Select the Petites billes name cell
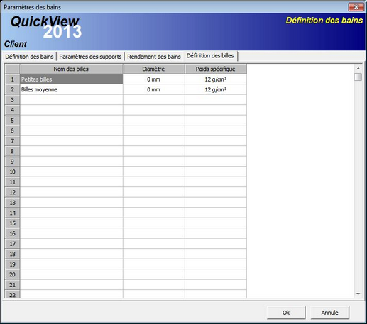Screen dimensions: 367x324 (72, 79)
